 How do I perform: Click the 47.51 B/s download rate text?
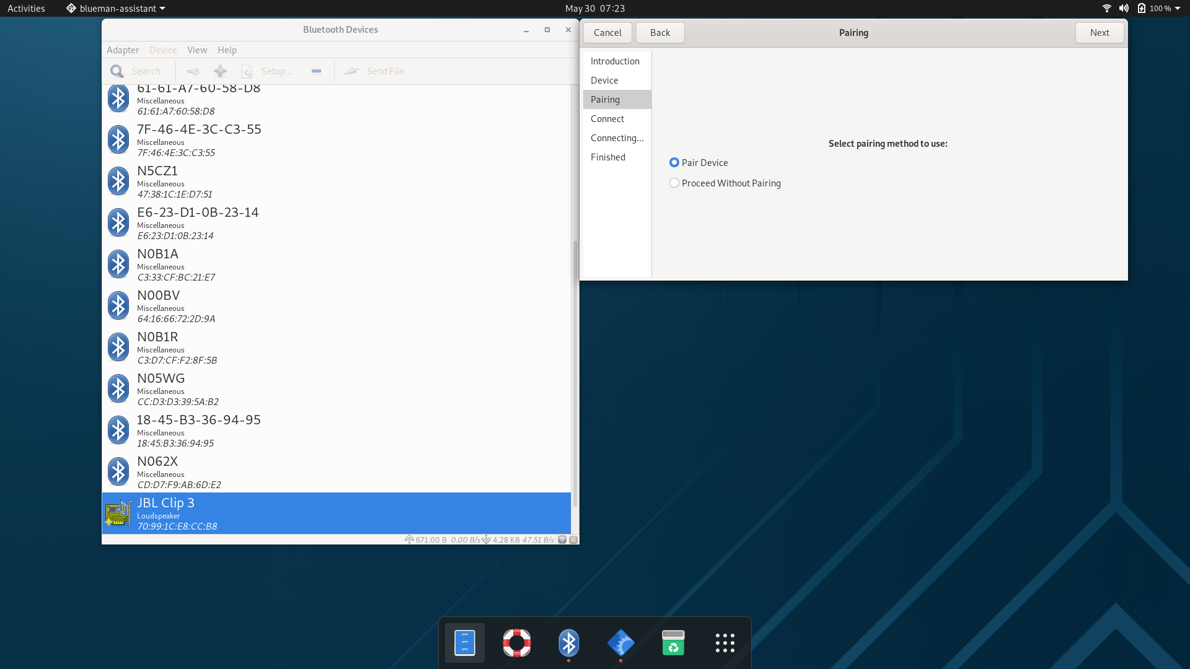[538, 540]
